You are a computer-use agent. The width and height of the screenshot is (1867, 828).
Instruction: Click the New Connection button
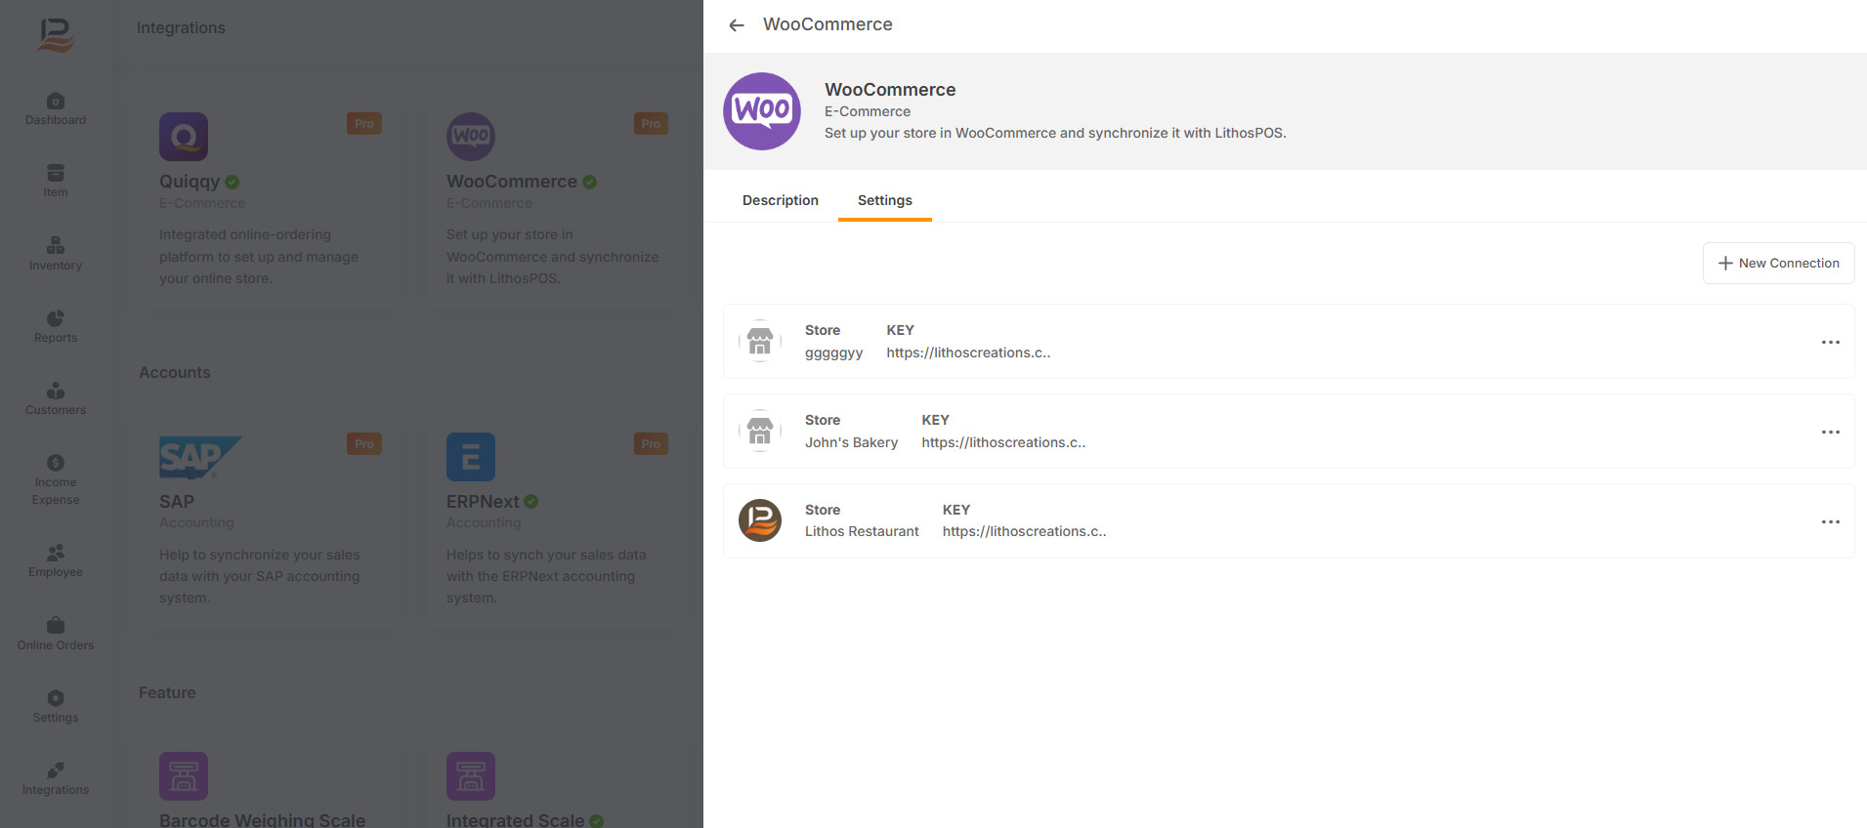click(1778, 264)
